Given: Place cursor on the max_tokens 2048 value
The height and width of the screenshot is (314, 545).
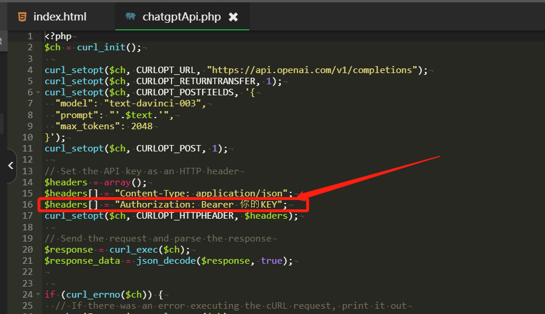Looking at the screenshot, I should click(143, 126).
